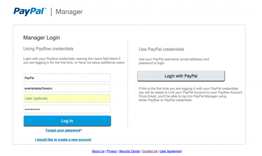
Task: Click the Payflow login instructions paragraph
Action: [x=74, y=60]
